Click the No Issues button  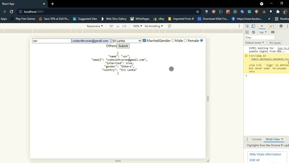275,43
